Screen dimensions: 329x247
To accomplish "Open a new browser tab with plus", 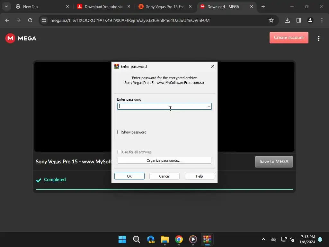I will (x=263, y=6).
